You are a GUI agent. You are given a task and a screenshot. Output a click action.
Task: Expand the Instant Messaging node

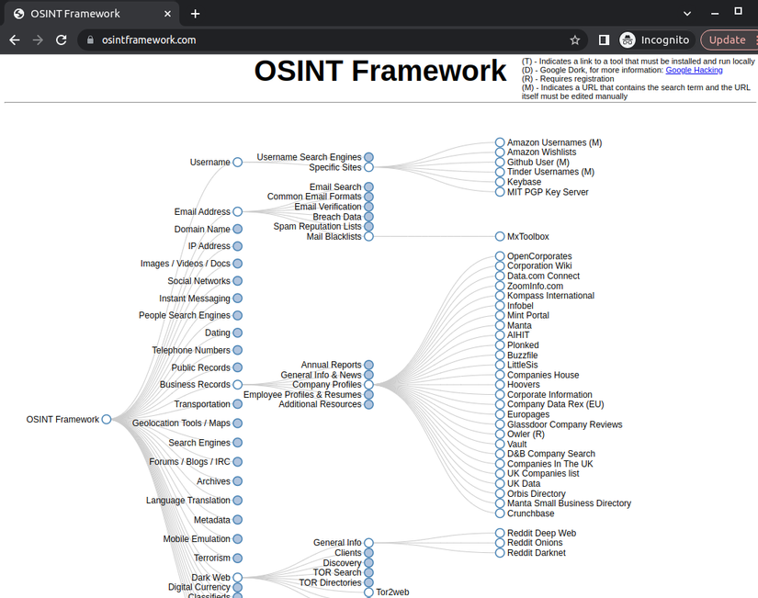[x=237, y=299]
